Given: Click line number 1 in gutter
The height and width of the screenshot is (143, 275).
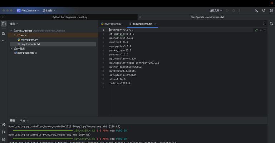Looking at the screenshot, I should click(x=103, y=30).
